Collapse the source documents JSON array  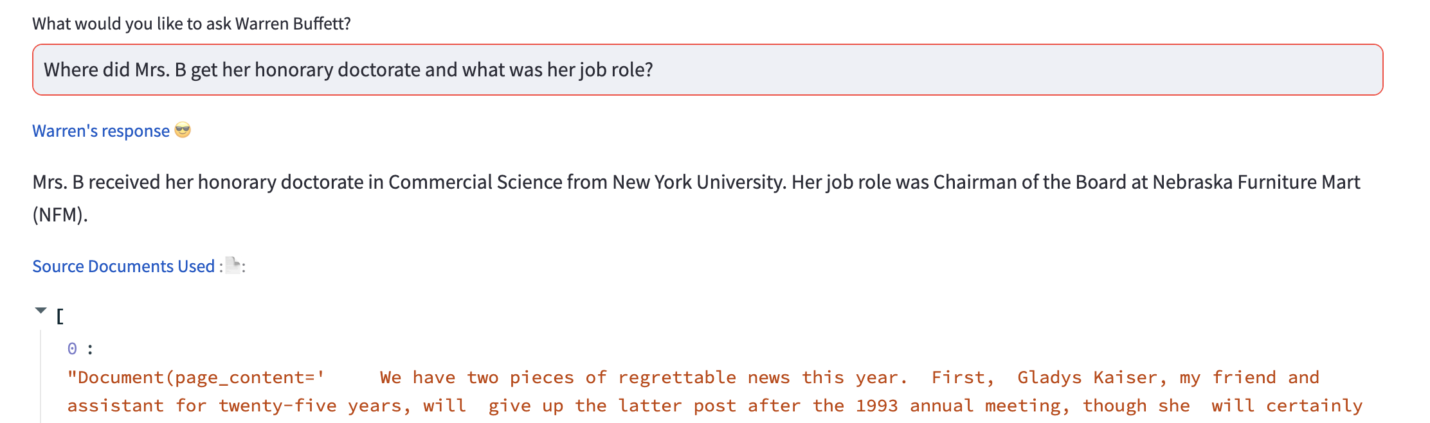coord(41,311)
